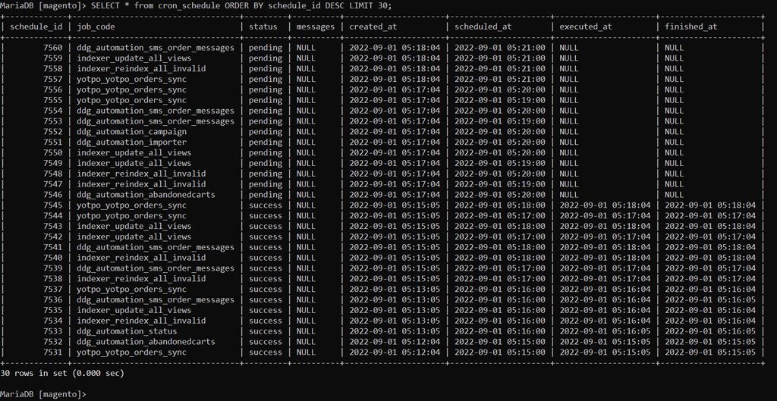The image size is (777, 401).
Task: Click ddg_automation_abandonedcarts in row 7546
Action: click(146, 195)
